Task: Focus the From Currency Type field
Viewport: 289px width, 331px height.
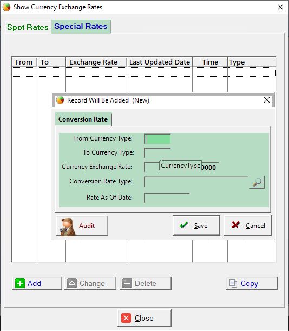Action: [157, 139]
